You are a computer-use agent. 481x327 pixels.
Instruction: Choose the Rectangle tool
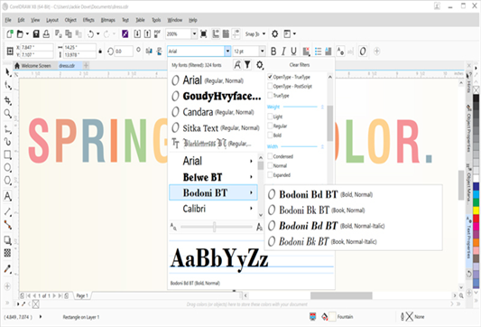7,154
